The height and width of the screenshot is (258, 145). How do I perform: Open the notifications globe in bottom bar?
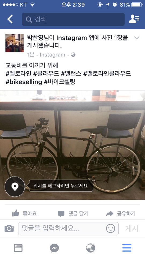[x=90, y=248]
